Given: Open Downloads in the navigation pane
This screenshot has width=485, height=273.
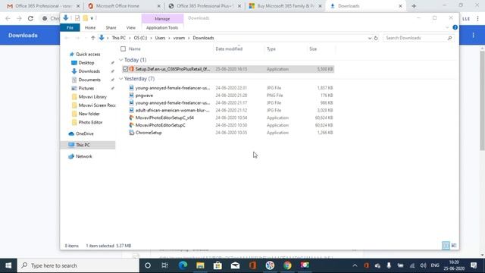Looking at the screenshot, I should pyautogui.click(x=89, y=71).
